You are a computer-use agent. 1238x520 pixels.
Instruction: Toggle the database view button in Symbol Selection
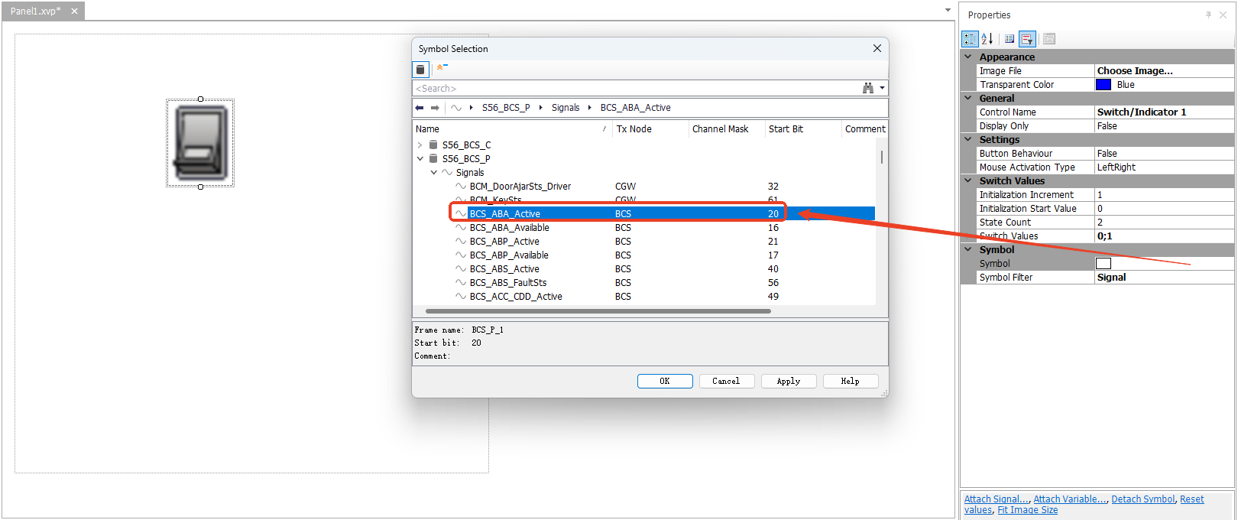pos(420,70)
